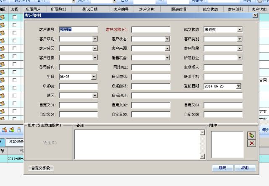Focus the 联系QQ input field
This screenshot has height=186, width=269.
[x=78, y=86]
